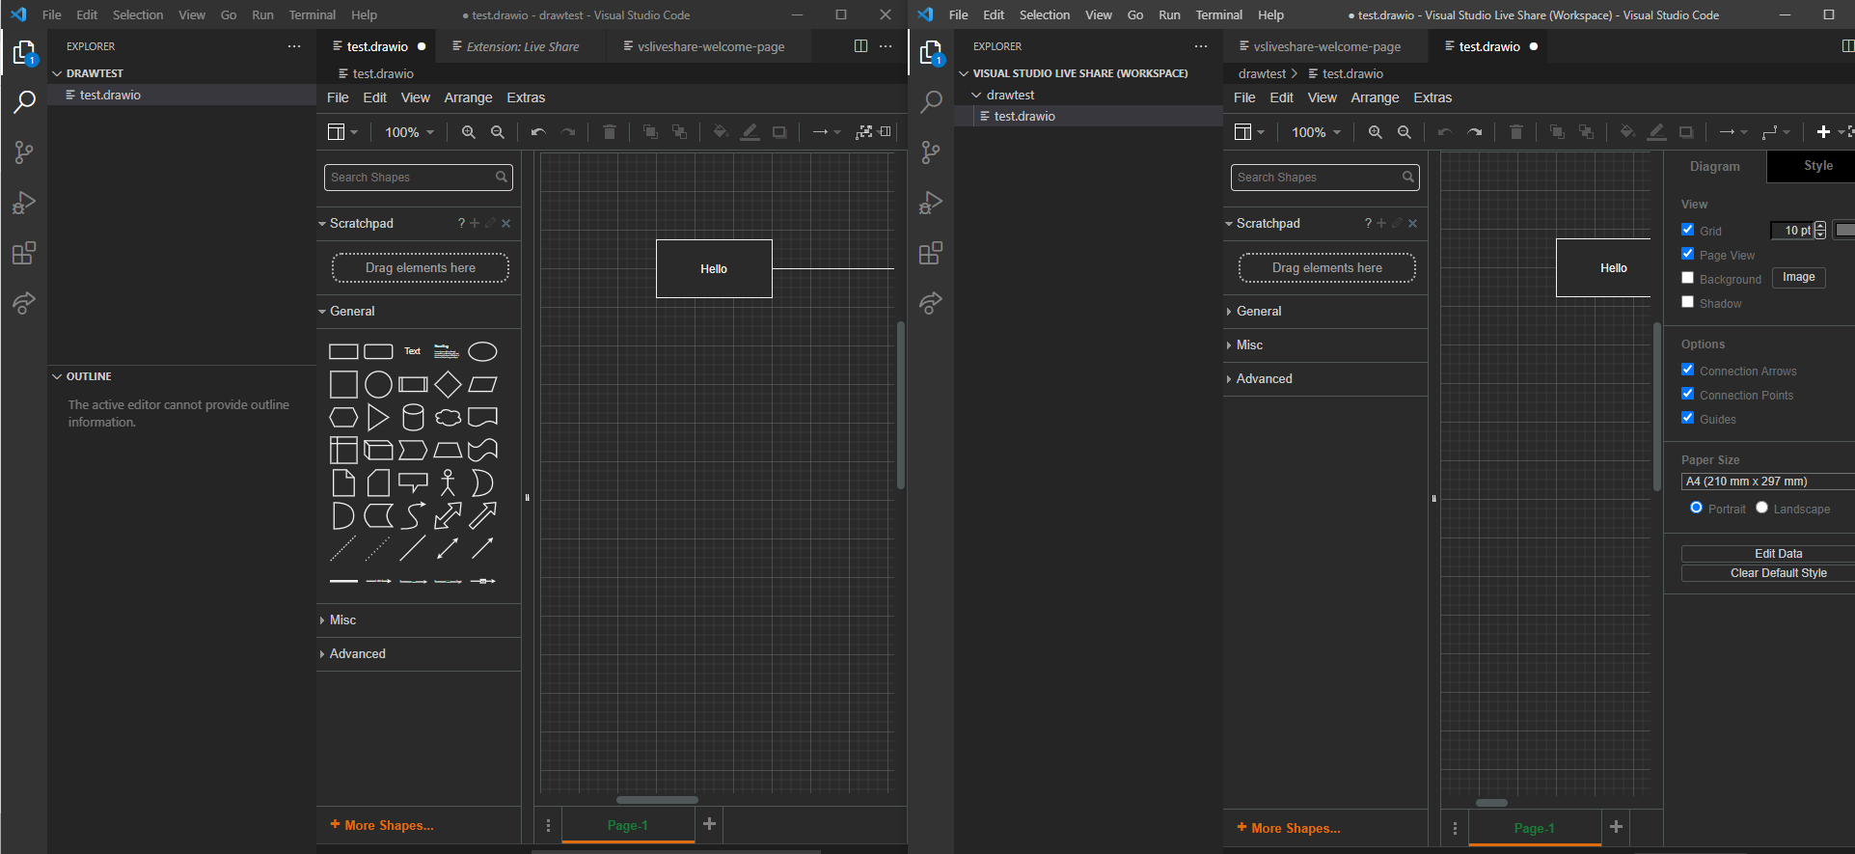The image size is (1855, 854).
Task: Undo last change in left drawio editor
Action: tap(538, 132)
